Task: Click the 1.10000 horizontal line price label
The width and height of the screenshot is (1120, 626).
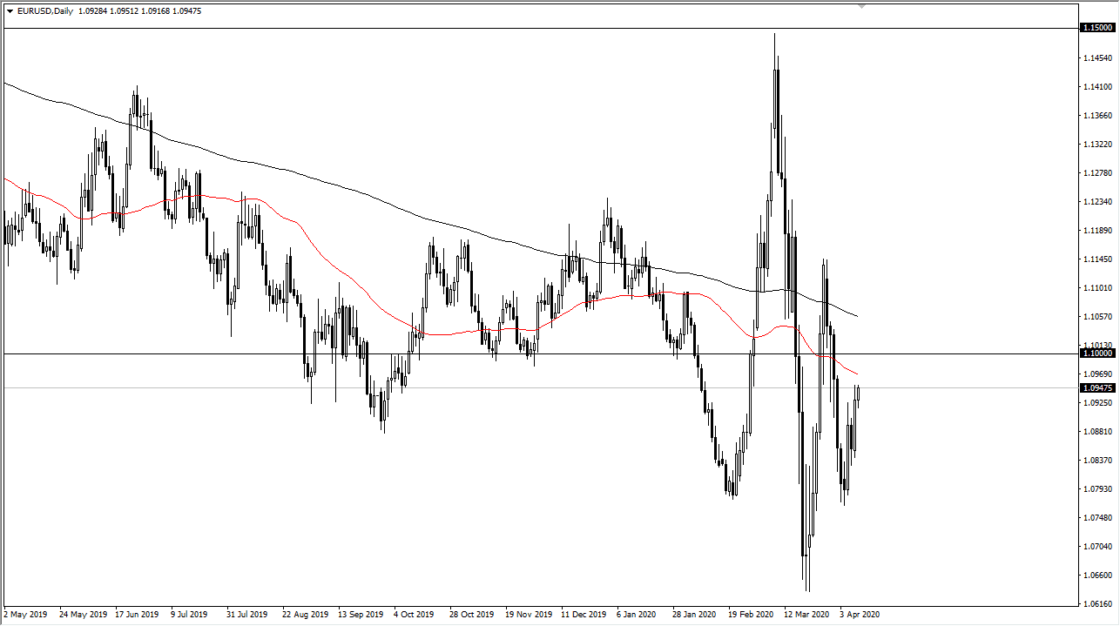Action: (1096, 353)
